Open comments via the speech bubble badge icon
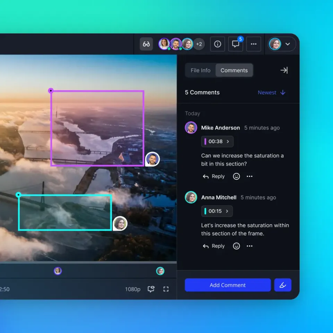 pos(236,44)
